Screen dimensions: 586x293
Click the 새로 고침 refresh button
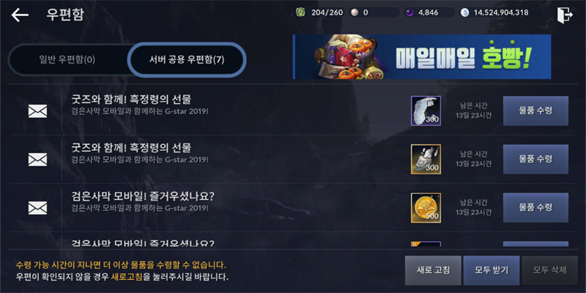(x=433, y=270)
